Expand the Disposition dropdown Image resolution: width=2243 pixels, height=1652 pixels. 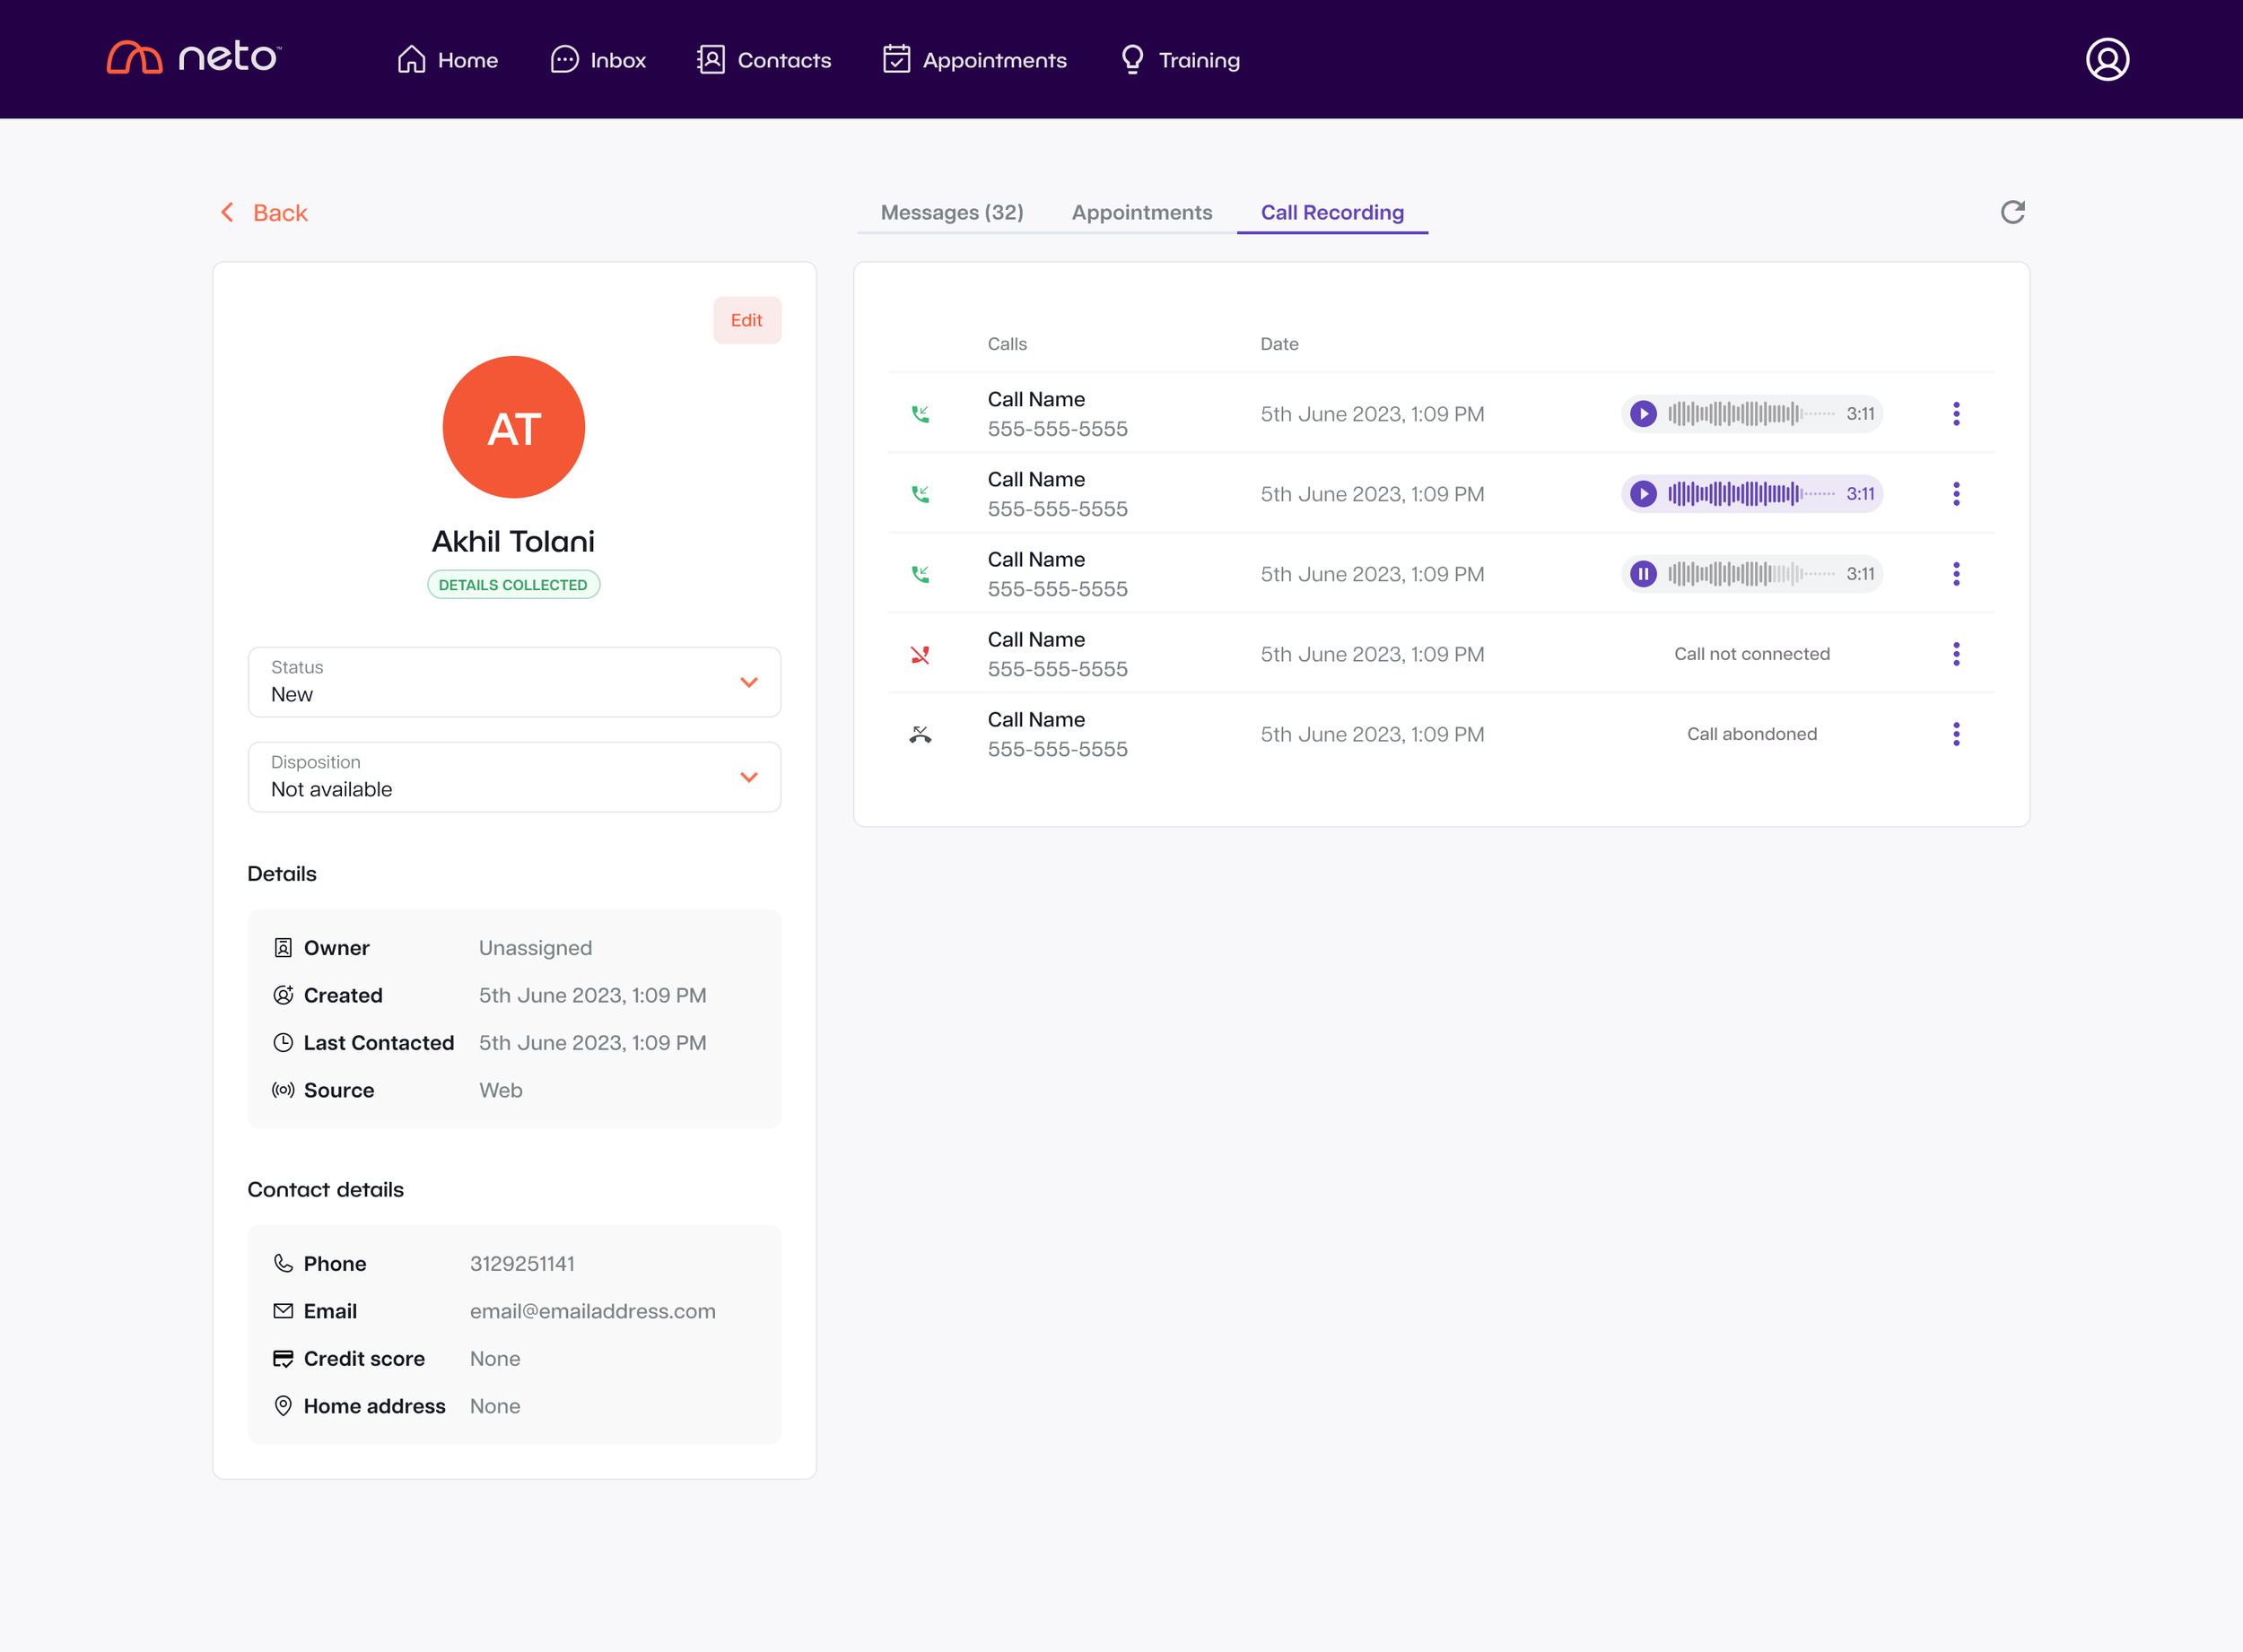click(514, 777)
